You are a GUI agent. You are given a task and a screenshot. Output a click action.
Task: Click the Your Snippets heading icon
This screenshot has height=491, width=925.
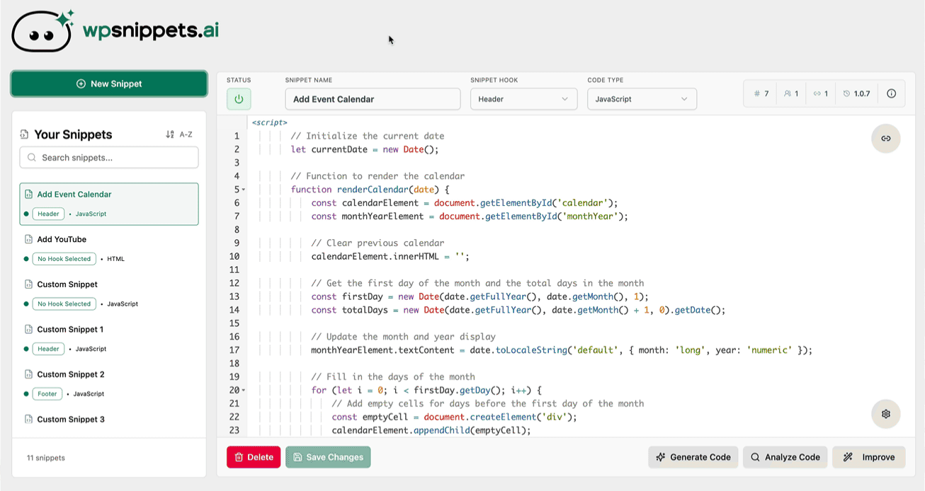click(24, 134)
